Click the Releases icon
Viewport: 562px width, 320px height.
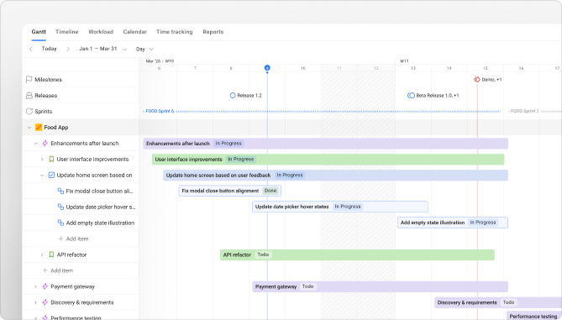[x=29, y=95]
